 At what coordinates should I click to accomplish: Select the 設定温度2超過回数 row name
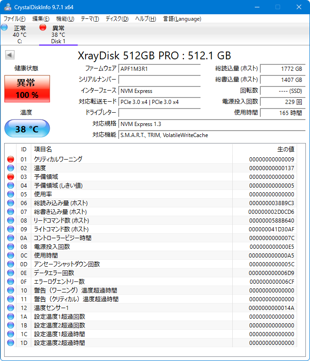tap(60, 325)
